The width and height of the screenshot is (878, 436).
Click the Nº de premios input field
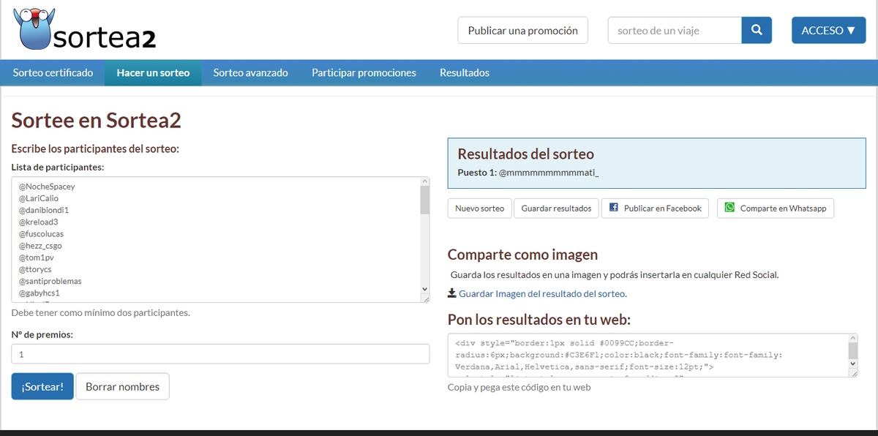coord(220,354)
